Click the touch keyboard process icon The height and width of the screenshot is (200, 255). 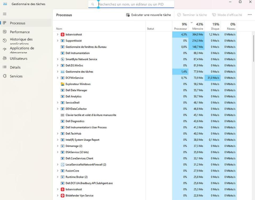coord(63,115)
